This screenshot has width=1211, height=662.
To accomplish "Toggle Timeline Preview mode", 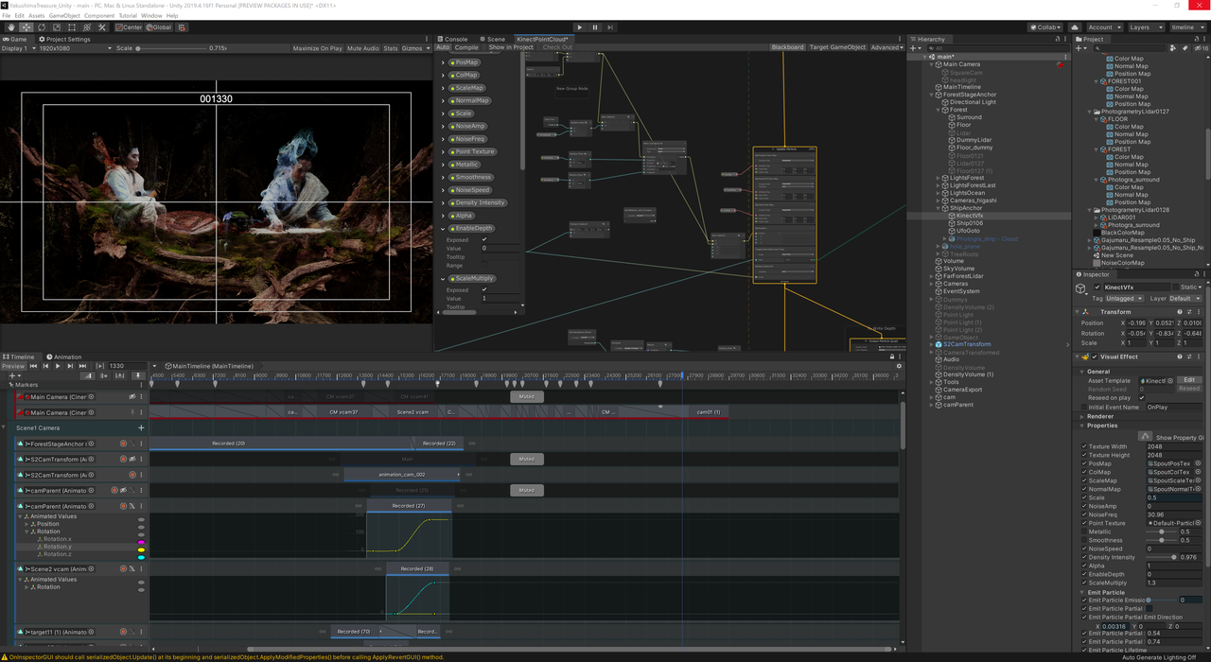I will pos(13,366).
